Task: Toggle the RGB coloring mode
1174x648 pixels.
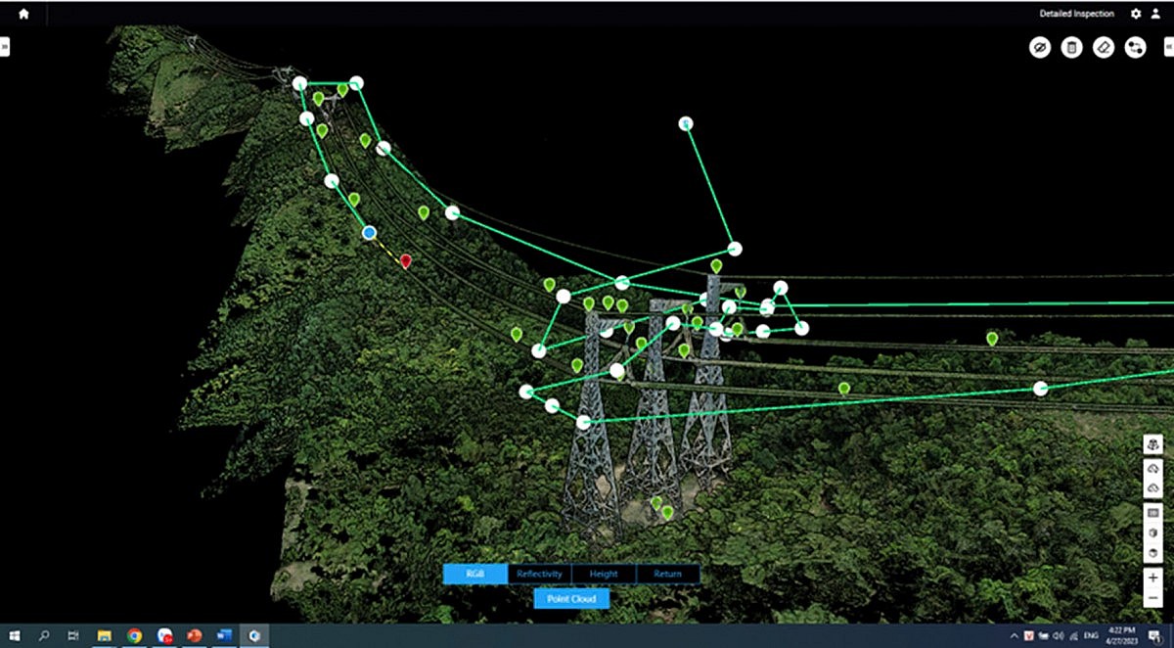Action: click(x=474, y=574)
